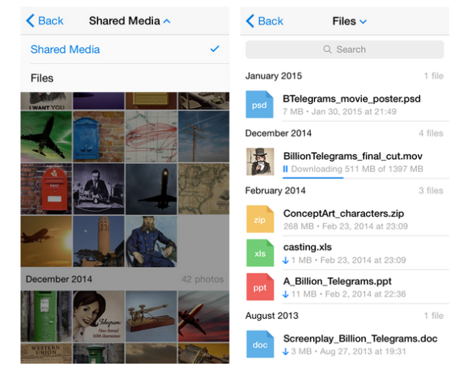
Task: Open the antique map photo
Action: click(x=204, y=188)
